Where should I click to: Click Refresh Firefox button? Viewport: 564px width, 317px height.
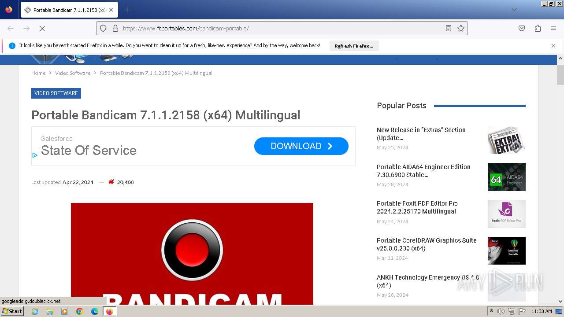[354, 46]
